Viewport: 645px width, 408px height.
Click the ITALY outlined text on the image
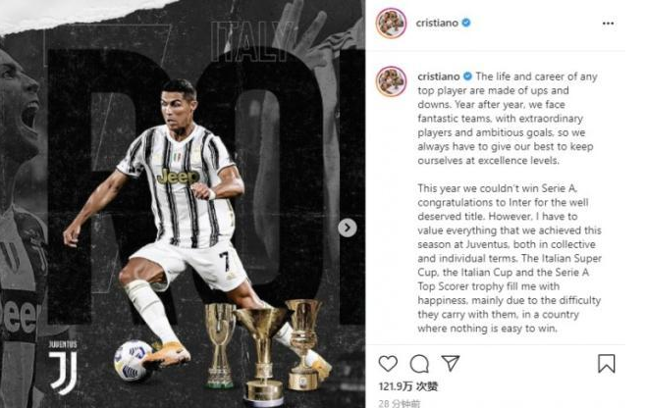(x=251, y=41)
